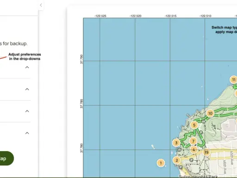237x178 pixels.
Task: Click the -122.520 longitude label
Action: [x=135, y=16]
